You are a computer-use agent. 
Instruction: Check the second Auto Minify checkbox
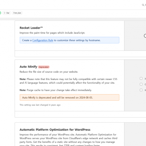click(x=141, y=84)
